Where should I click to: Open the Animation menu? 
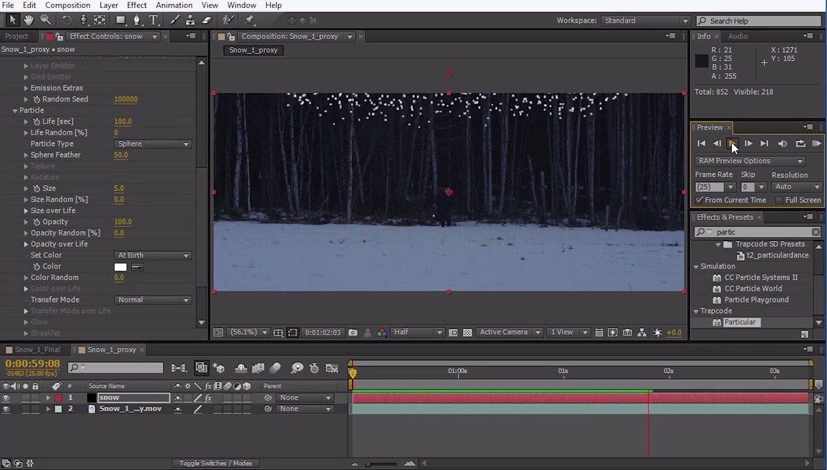point(173,5)
